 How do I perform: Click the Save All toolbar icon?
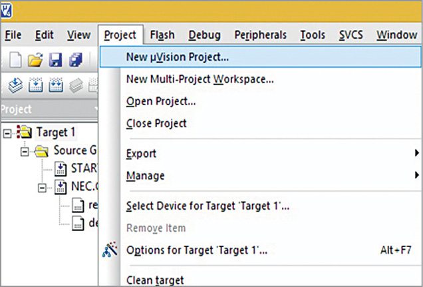(74, 61)
